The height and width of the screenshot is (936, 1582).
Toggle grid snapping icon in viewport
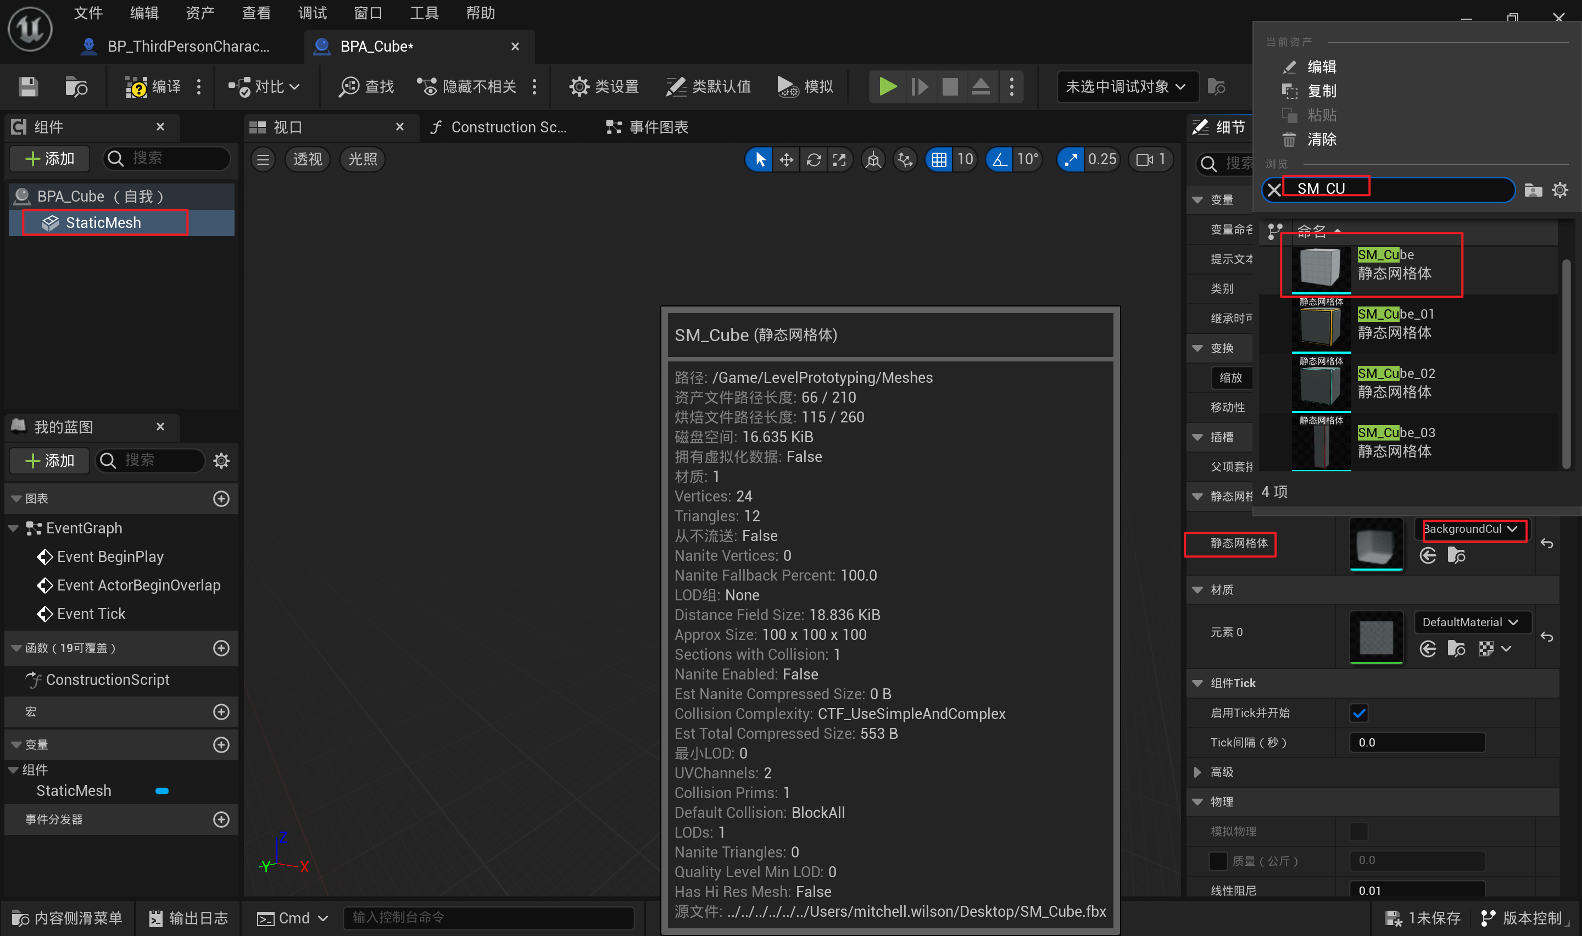click(x=938, y=160)
